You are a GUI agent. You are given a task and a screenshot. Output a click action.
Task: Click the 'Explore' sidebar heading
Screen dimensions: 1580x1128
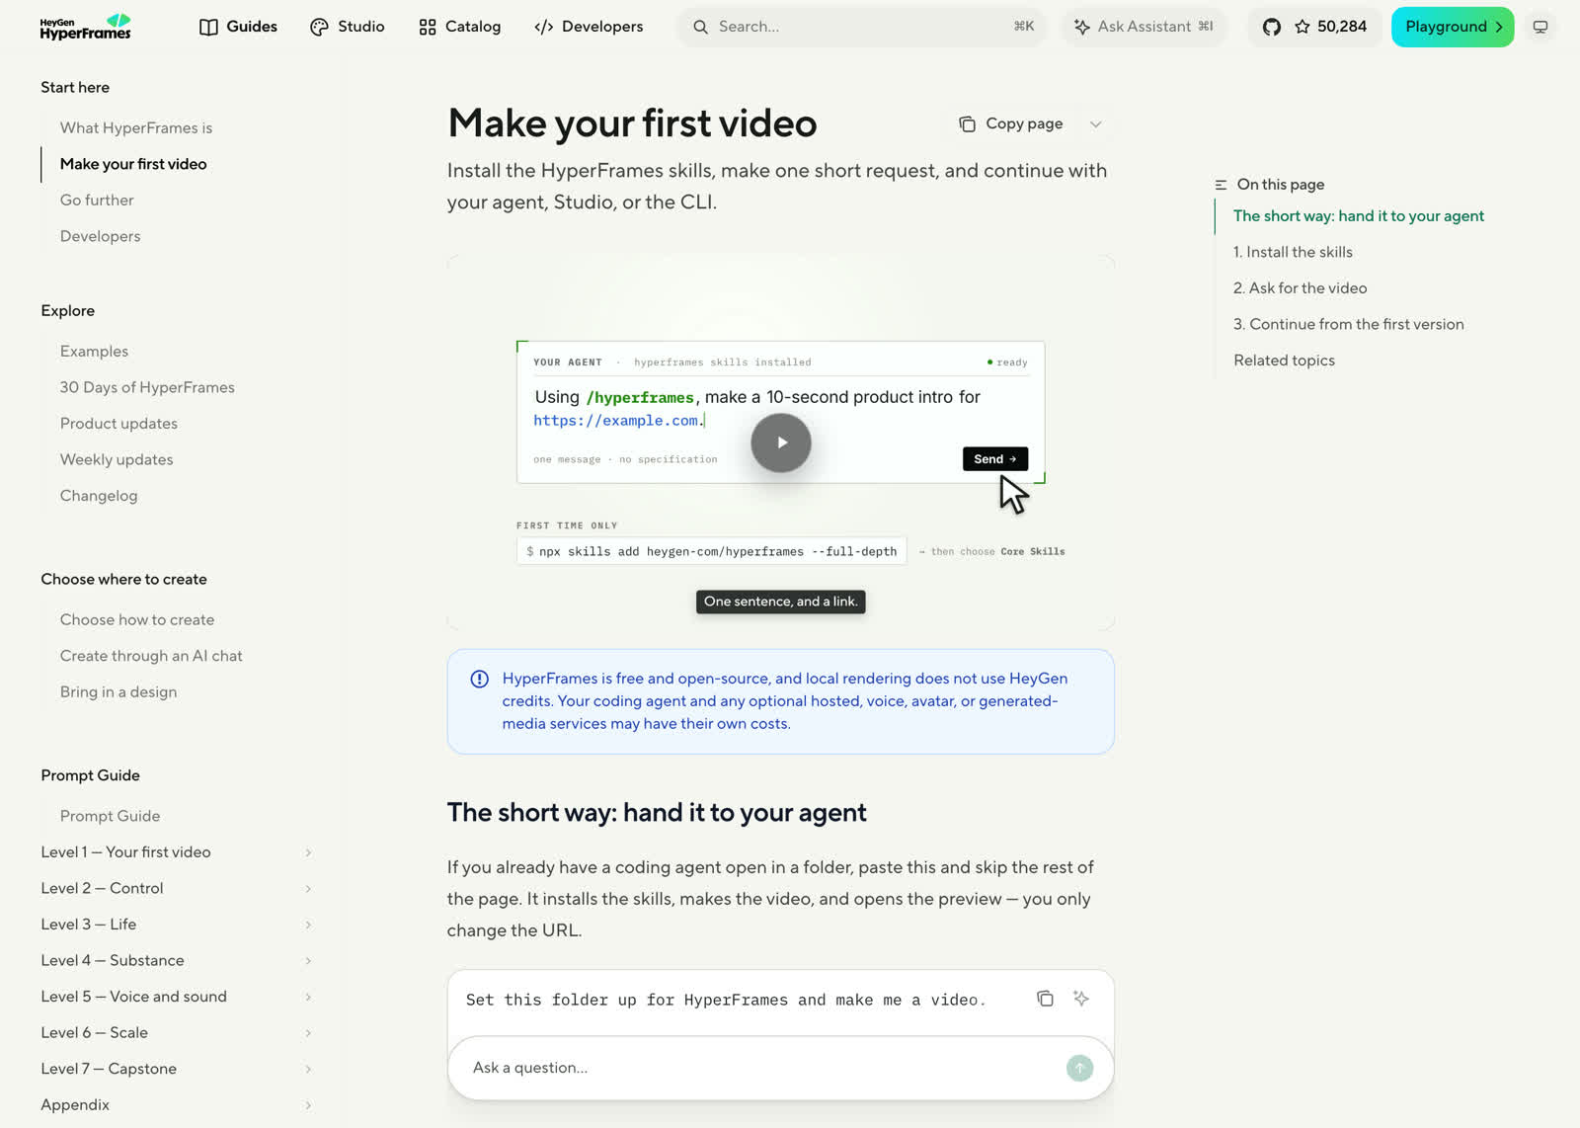68,310
